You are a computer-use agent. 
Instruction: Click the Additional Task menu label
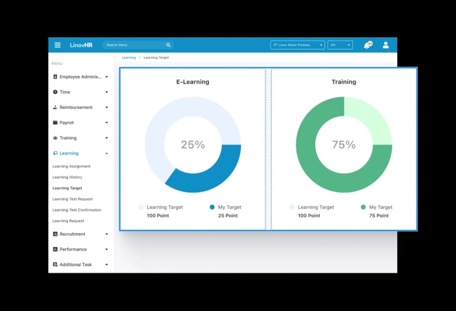click(75, 264)
